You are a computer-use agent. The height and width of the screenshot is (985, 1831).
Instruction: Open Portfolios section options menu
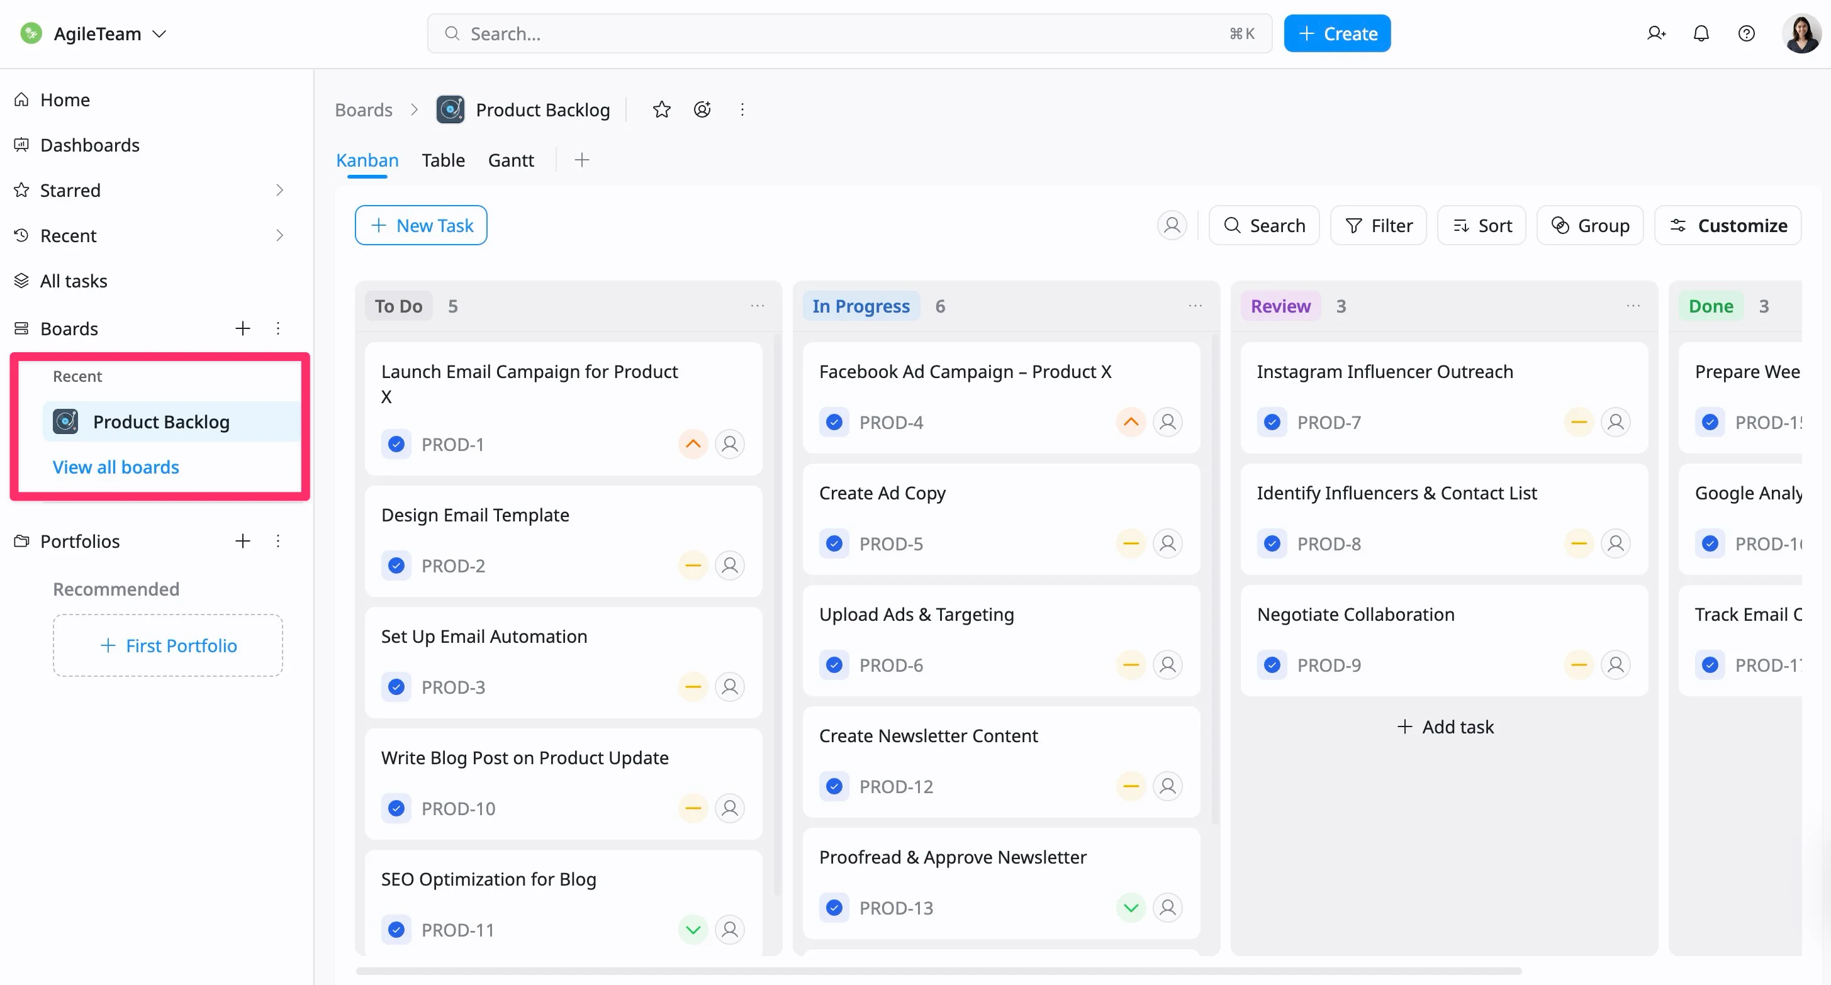point(278,542)
